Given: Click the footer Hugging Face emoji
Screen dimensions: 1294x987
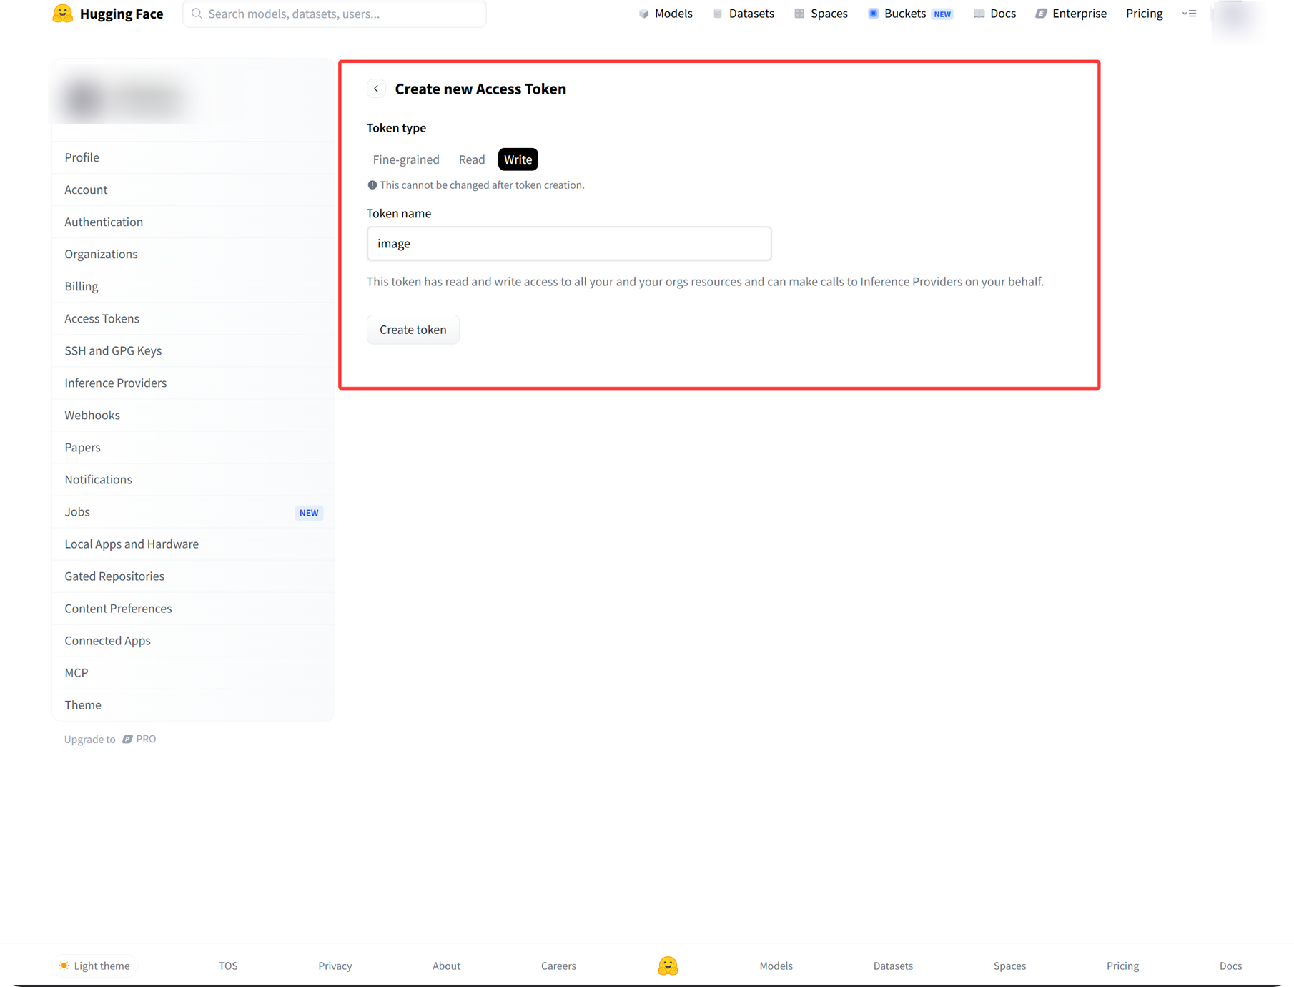Looking at the screenshot, I should click(668, 966).
